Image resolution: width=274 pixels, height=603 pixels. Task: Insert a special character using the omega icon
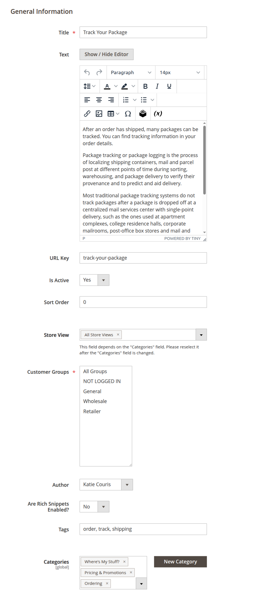coord(128,114)
